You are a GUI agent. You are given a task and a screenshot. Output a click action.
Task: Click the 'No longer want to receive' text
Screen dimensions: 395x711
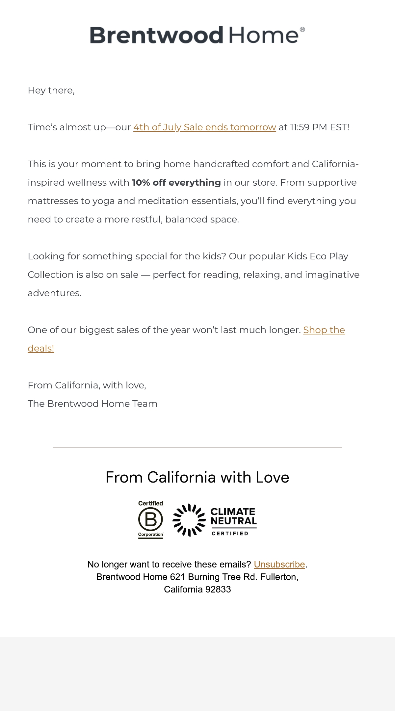(169, 564)
